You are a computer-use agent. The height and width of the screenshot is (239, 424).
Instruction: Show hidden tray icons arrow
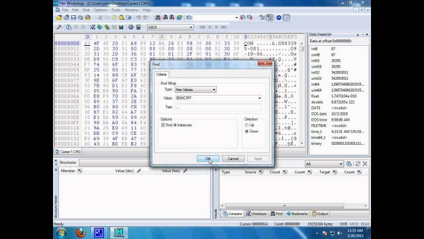[x=317, y=233]
